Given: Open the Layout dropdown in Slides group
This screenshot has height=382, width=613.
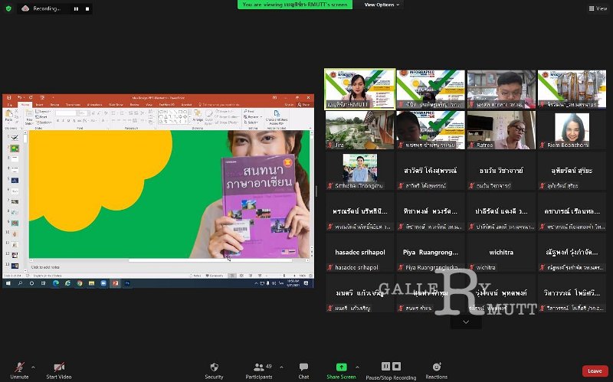Looking at the screenshot, I should (x=43, y=111).
